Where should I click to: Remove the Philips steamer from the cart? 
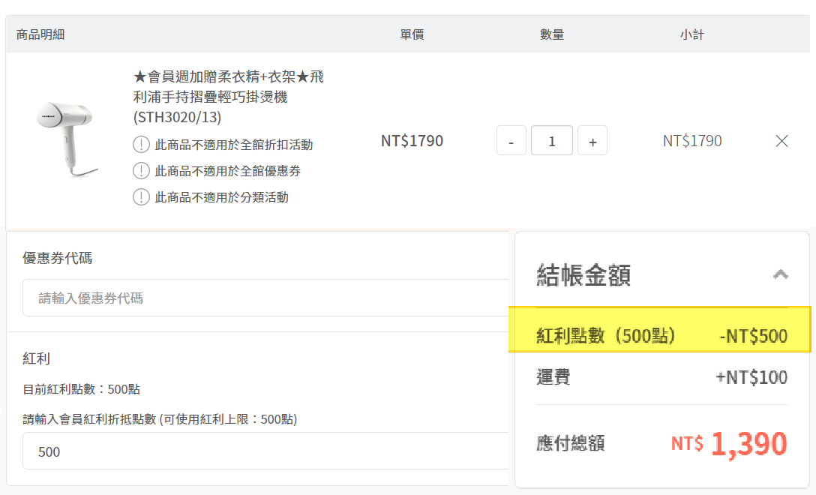coord(781,141)
